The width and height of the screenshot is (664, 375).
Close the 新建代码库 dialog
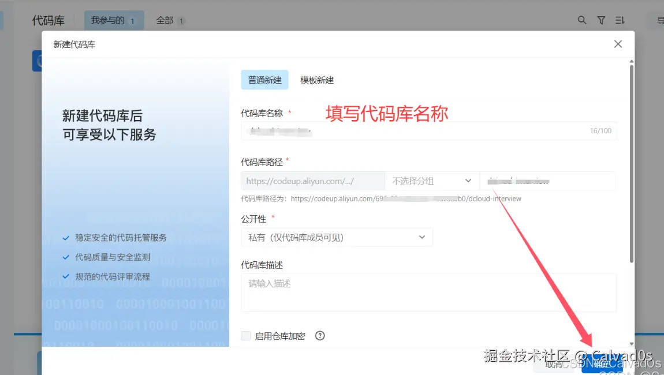[x=618, y=44]
